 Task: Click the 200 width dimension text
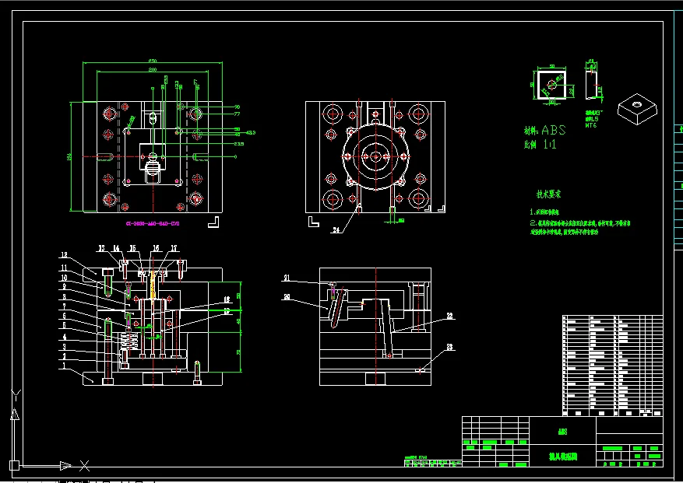153,70
